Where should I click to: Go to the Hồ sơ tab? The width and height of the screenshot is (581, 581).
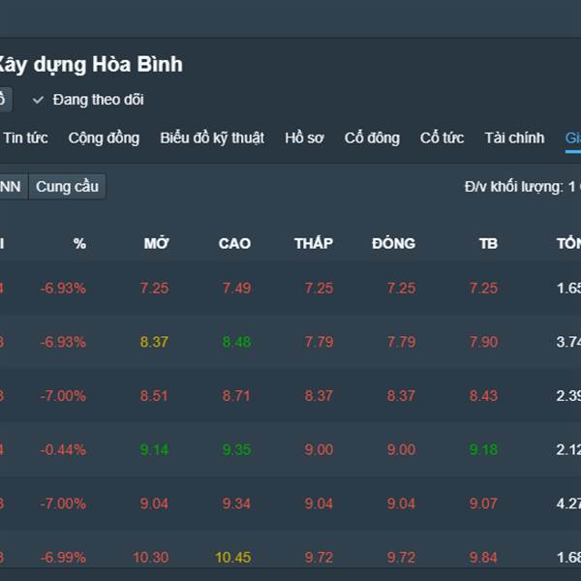(x=304, y=138)
